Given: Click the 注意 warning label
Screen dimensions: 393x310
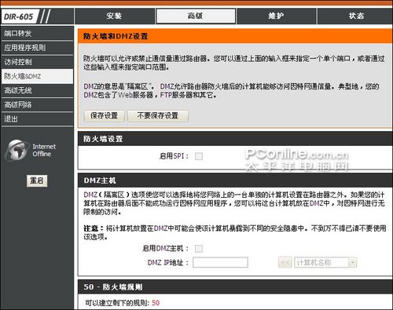Looking at the screenshot, I should coord(94,228).
